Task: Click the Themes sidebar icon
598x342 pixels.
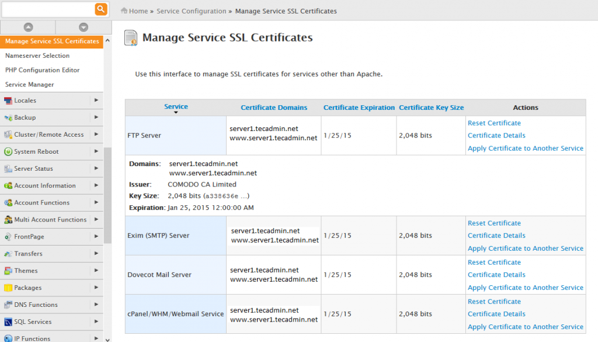Action: (x=8, y=271)
